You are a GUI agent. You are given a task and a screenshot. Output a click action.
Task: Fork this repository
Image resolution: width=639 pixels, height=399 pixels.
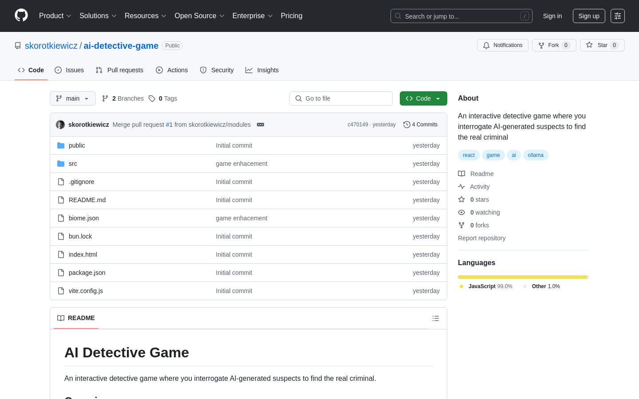point(554,45)
